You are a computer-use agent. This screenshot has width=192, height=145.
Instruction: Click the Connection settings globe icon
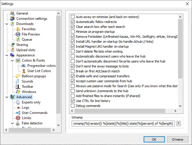12,19
